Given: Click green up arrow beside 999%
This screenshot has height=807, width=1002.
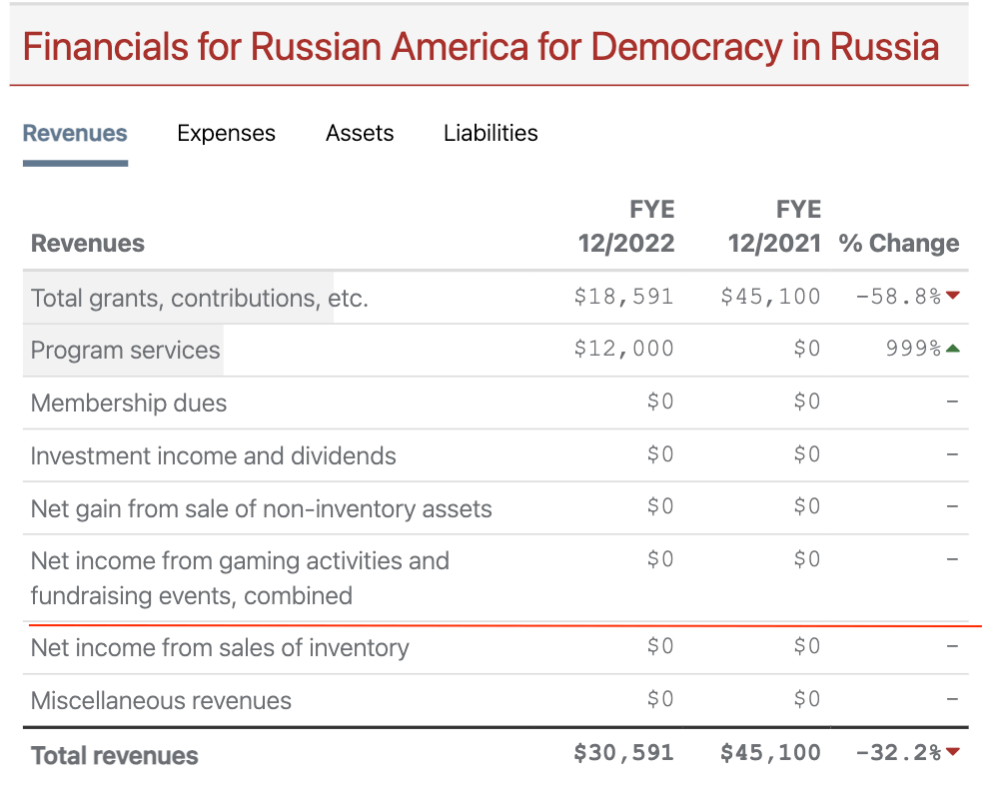Looking at the screenshot, I should (952, 349).
